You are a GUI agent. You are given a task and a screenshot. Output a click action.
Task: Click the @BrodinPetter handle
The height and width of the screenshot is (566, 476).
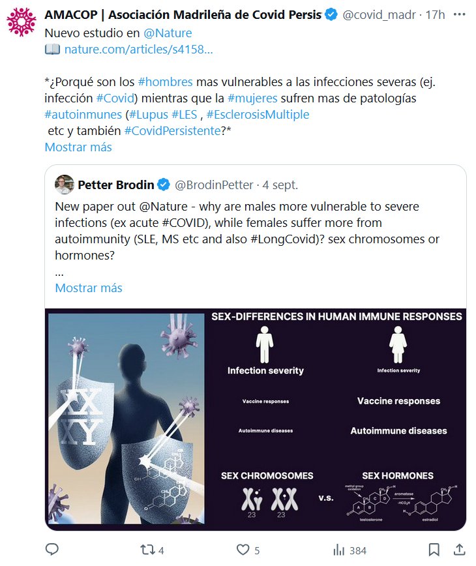[214, 185]
